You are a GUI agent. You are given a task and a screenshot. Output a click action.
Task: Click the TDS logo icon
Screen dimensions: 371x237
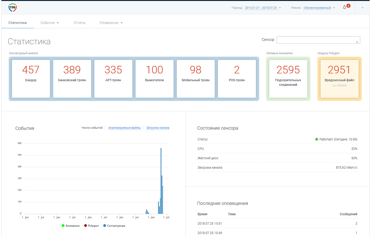point(13,8)
